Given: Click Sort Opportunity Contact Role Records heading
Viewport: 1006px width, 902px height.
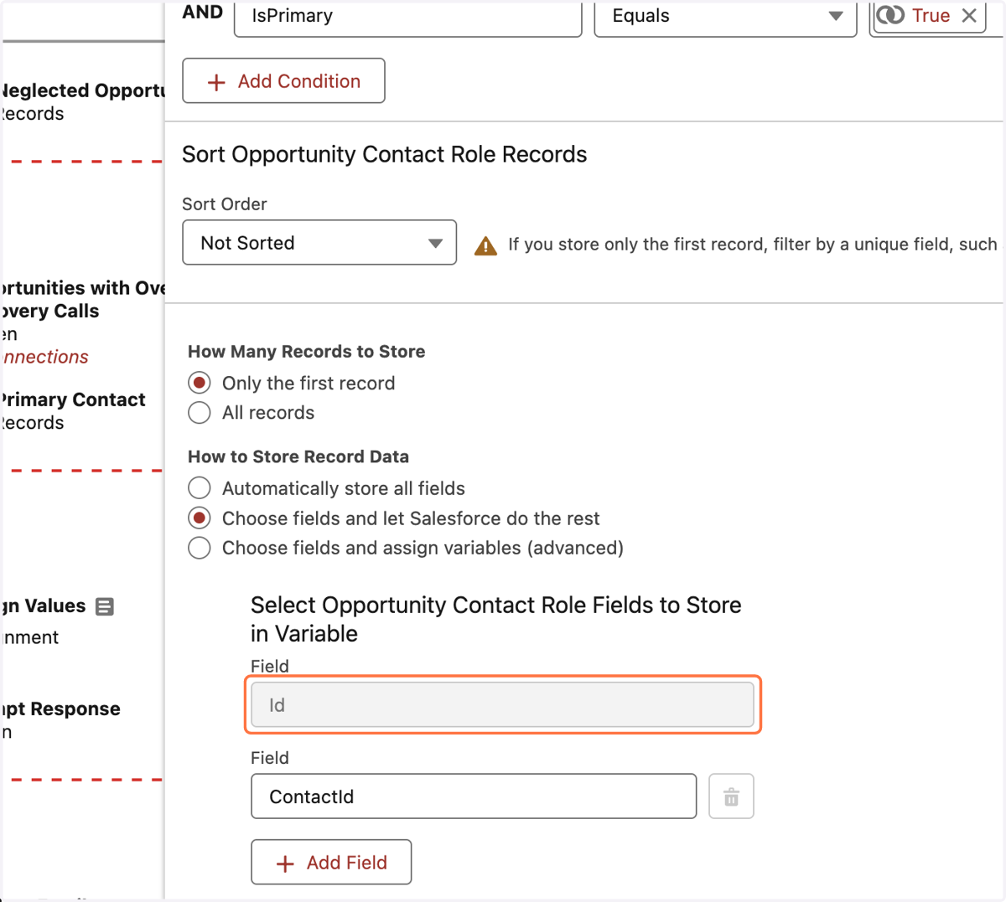Looking at the screenshot, I should (x=385, y=155).
